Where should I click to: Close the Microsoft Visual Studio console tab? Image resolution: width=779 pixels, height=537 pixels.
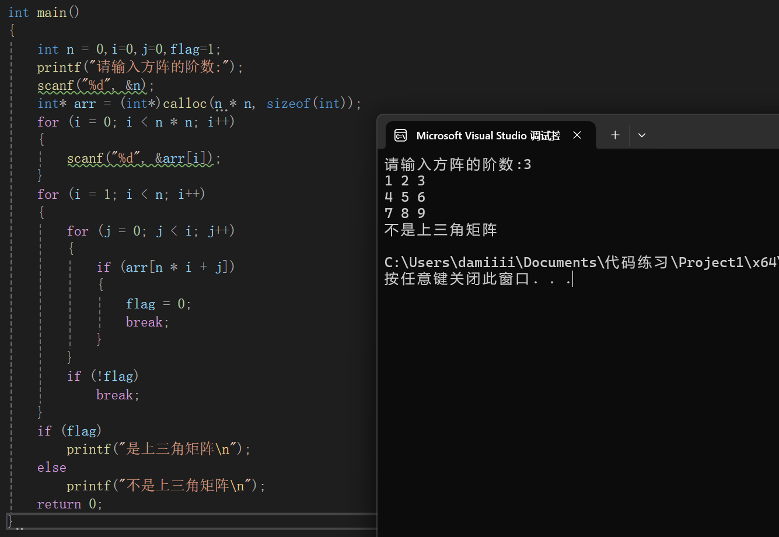click(x=577, y=135)
